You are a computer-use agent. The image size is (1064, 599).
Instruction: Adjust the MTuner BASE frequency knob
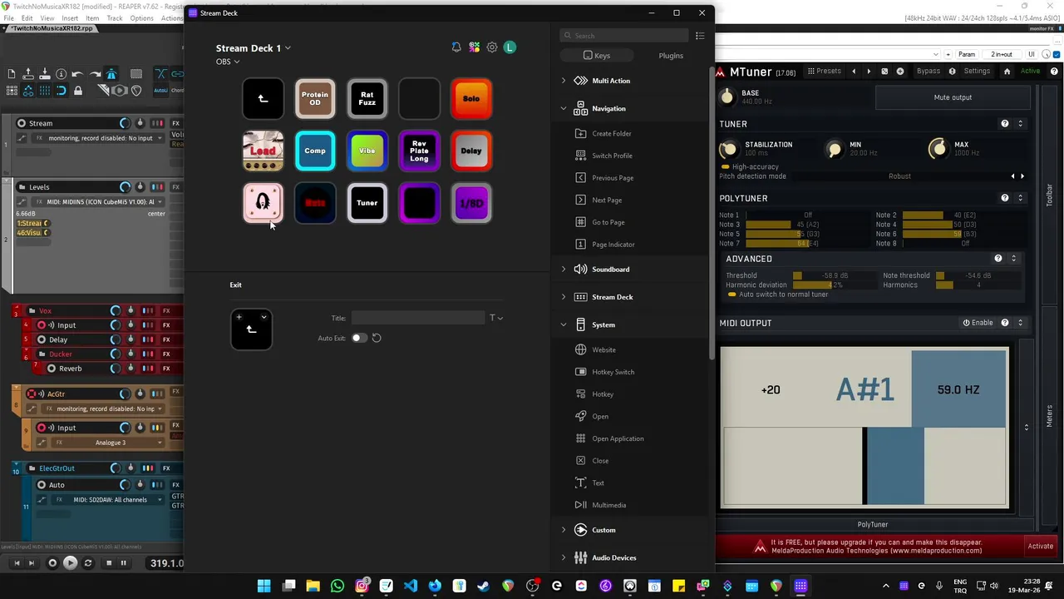(727, 97)
